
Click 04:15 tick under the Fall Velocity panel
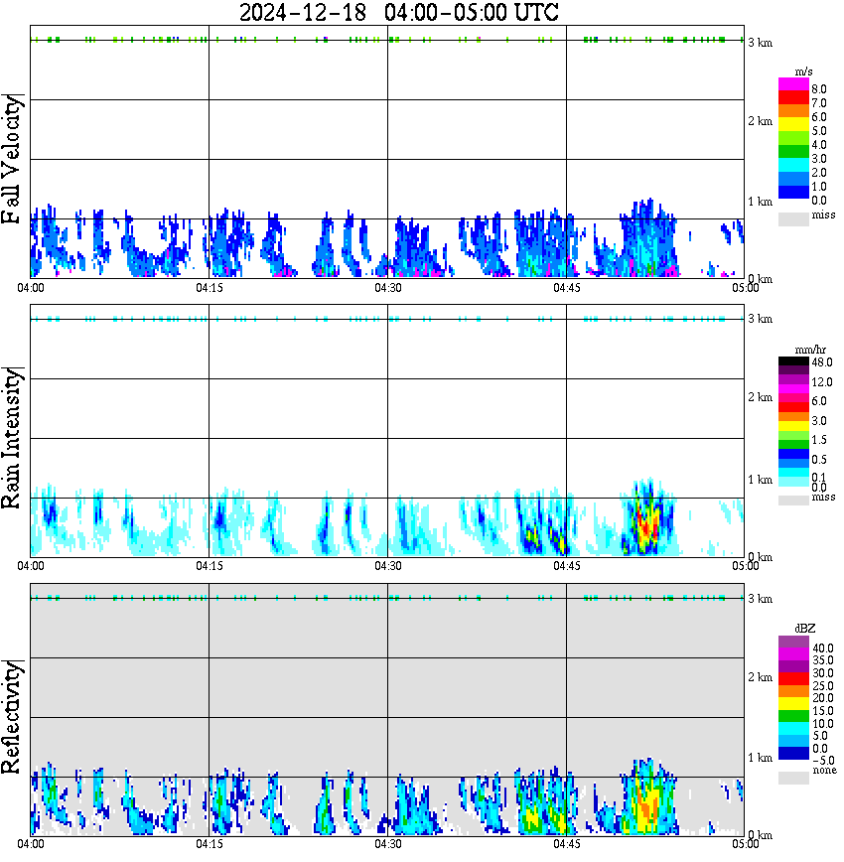[x=210, y=288]
